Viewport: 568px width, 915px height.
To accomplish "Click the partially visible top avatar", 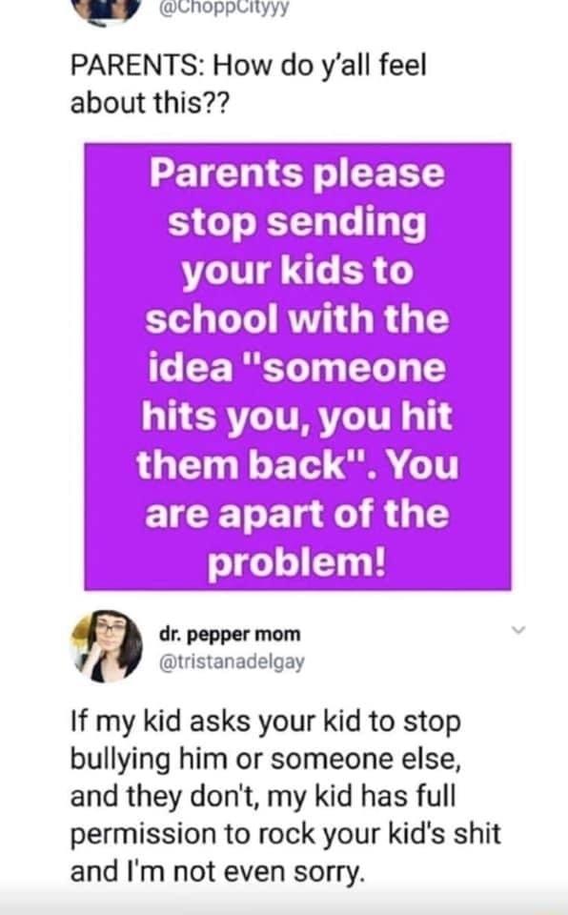I will click(106, 10).
